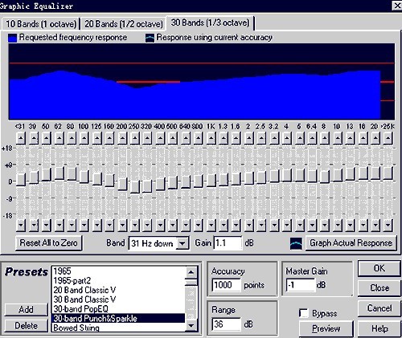The height and width of the screenshot is (338, 402).
Task: Click the Preview button
Action: pyautogui.click(x=326, y=328)
